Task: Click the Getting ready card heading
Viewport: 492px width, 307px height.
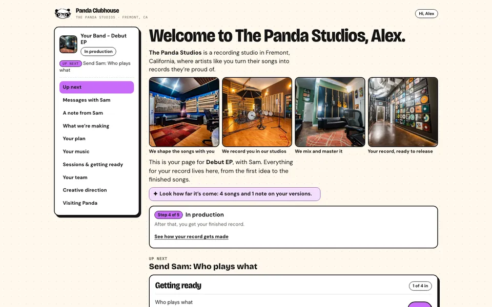Action: click(x=178, y=286)
